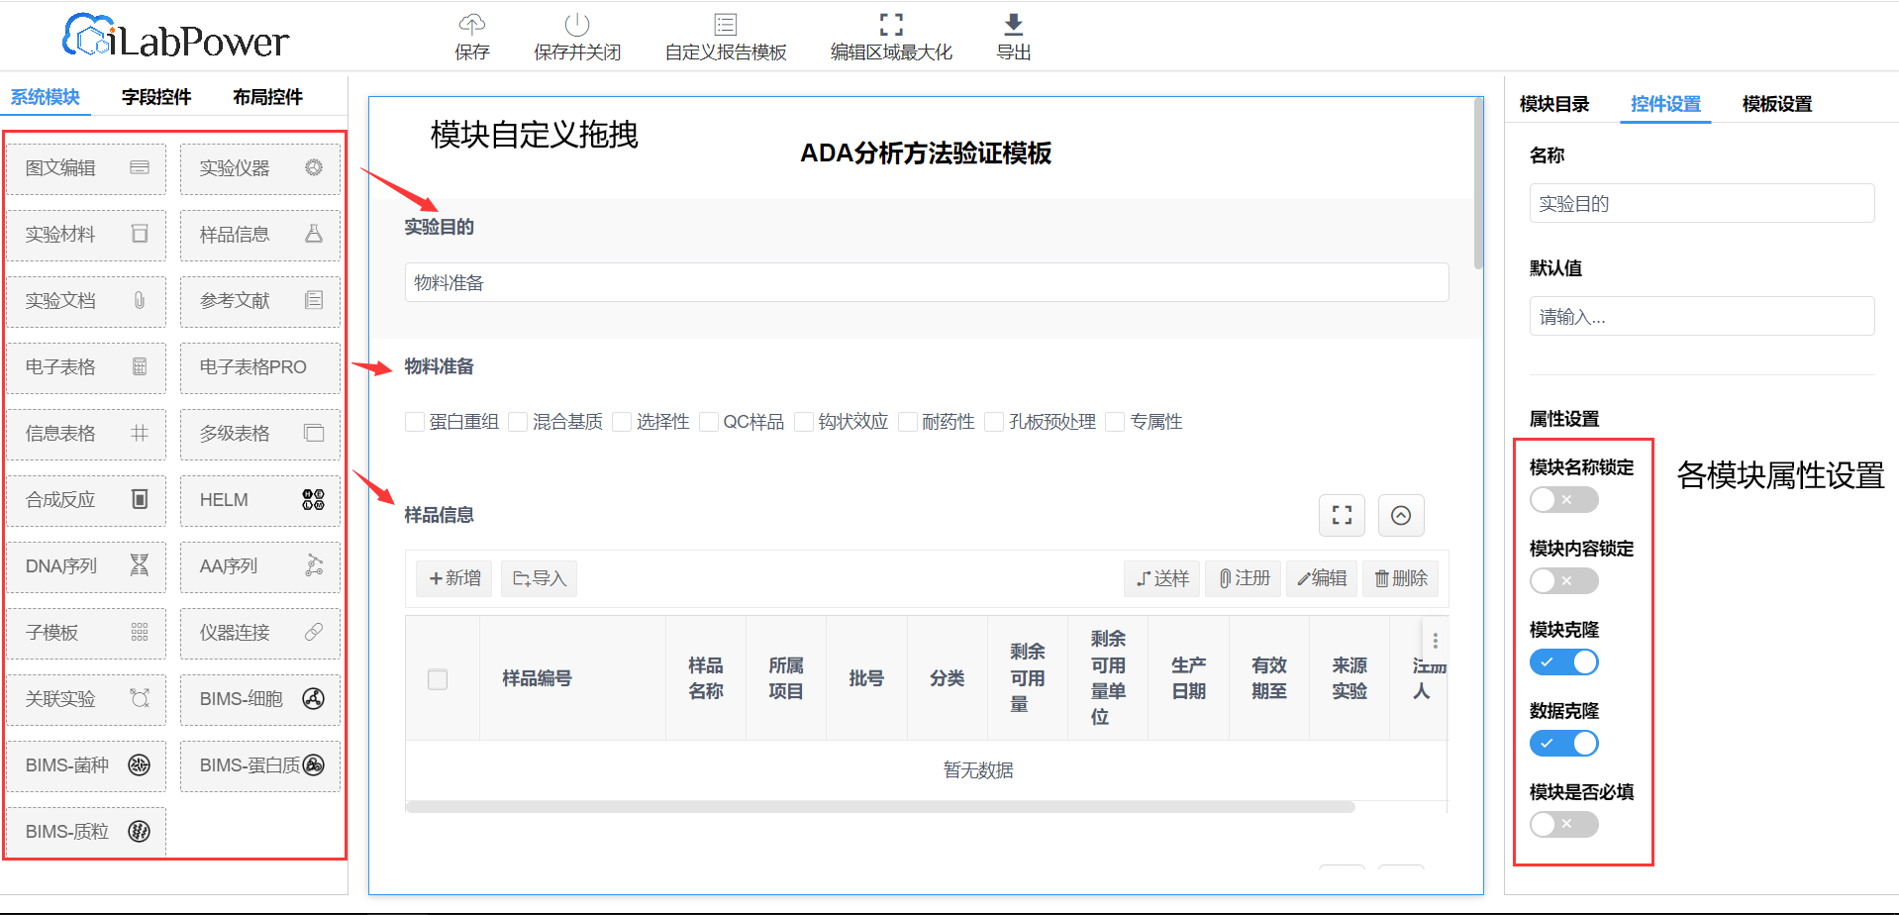Screen dimensions: 1899x915
Task: Click the 编辑 button in sample toolbar
Action: [1322, 578]
